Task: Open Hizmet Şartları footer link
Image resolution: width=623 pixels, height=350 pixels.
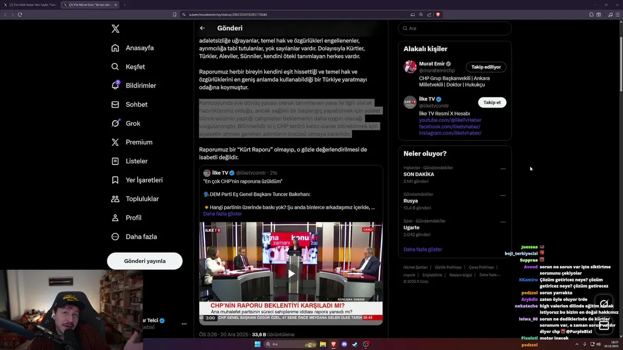Action: coord(415,267)
